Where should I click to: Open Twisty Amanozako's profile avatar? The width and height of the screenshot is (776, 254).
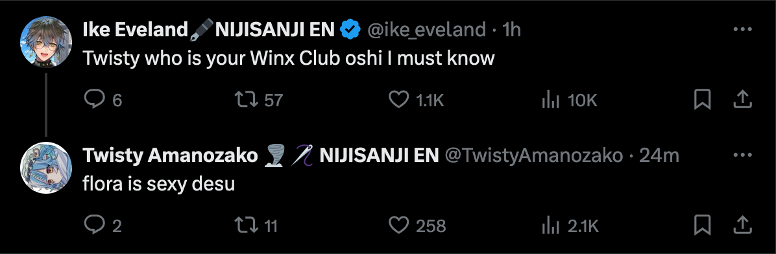tap(46, 168)
